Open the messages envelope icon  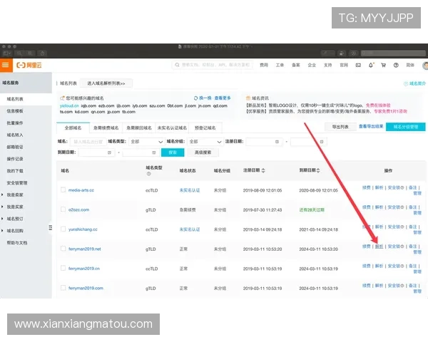[358, 65]
